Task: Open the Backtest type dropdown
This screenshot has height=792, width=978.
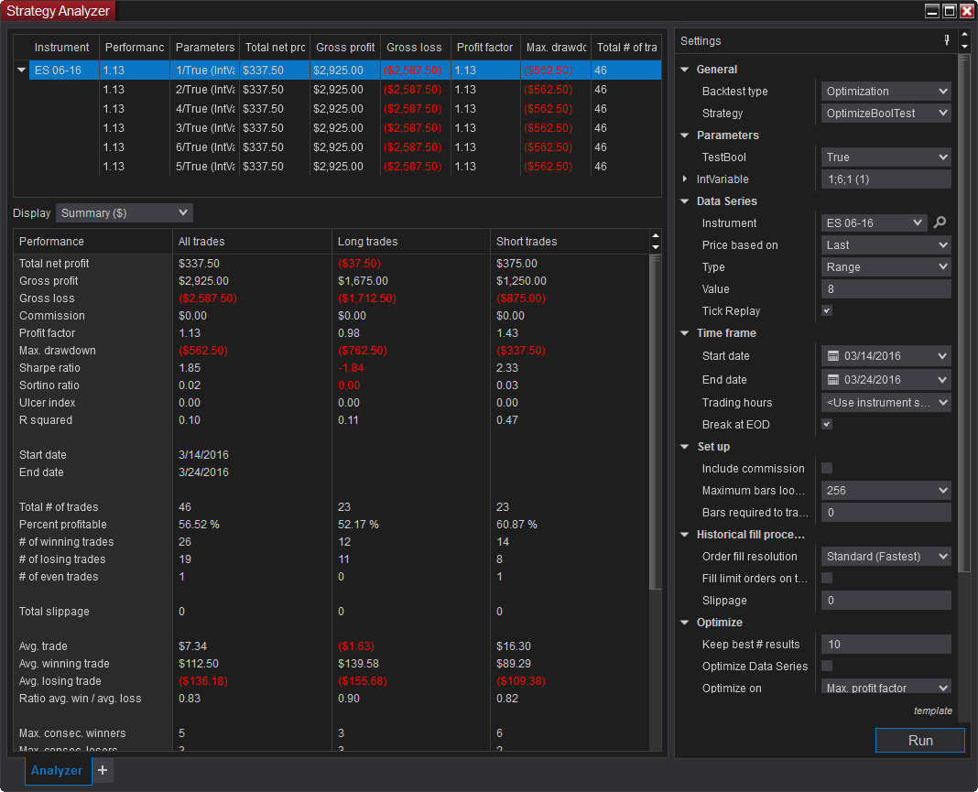Action: 886,91
